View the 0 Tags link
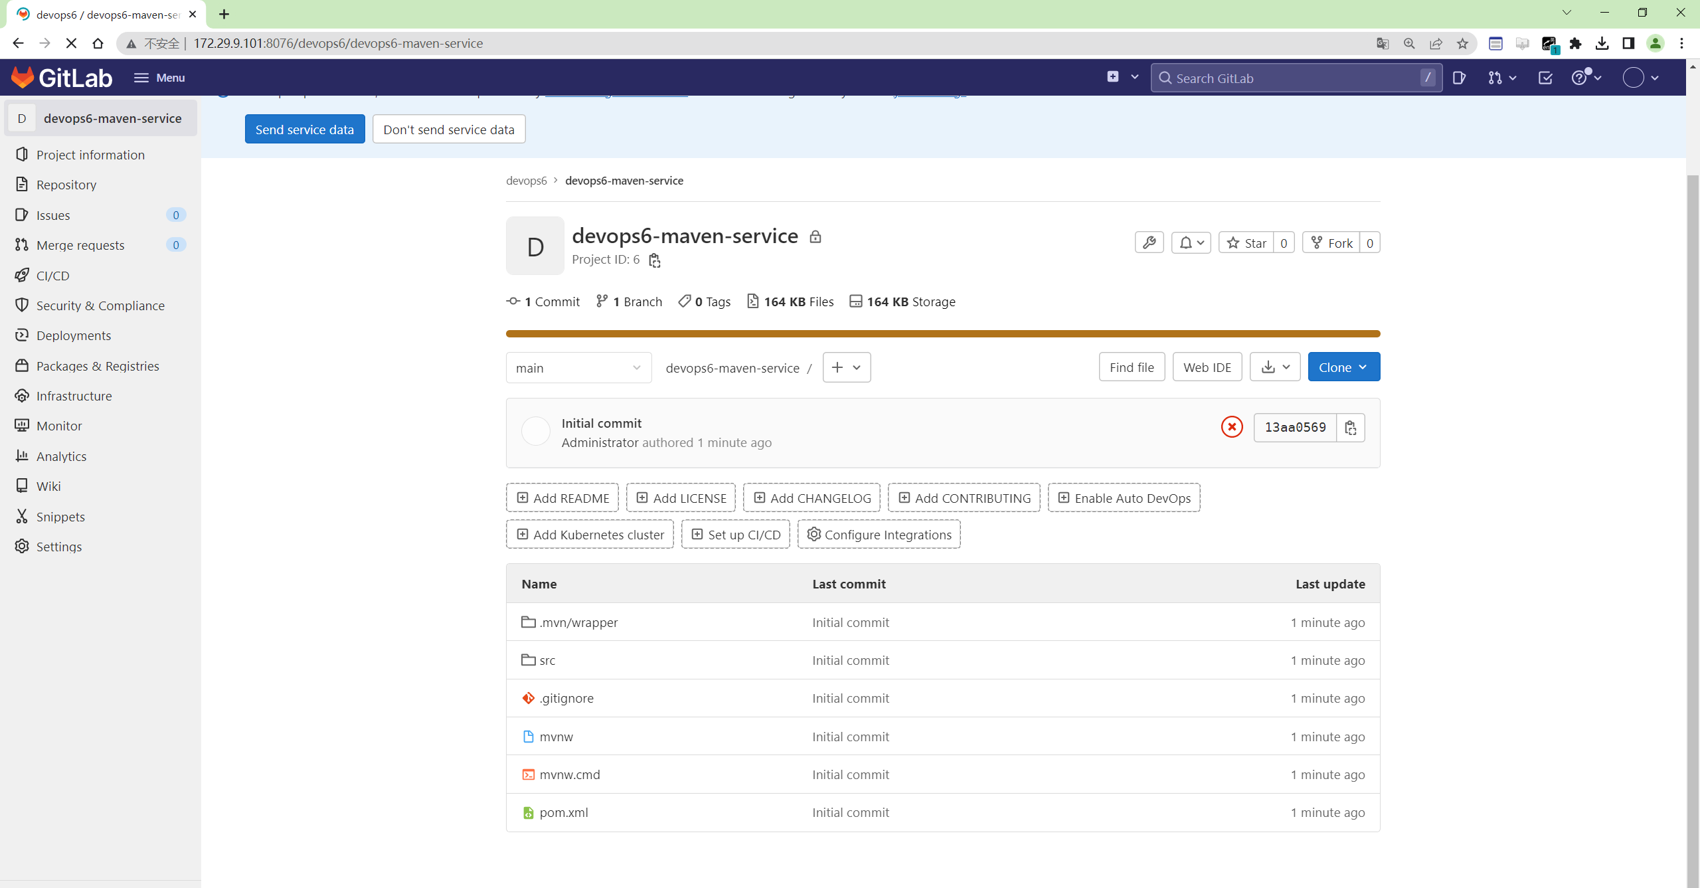The height and width of the screenshot is (888, 1700). (x=704, y=302)
